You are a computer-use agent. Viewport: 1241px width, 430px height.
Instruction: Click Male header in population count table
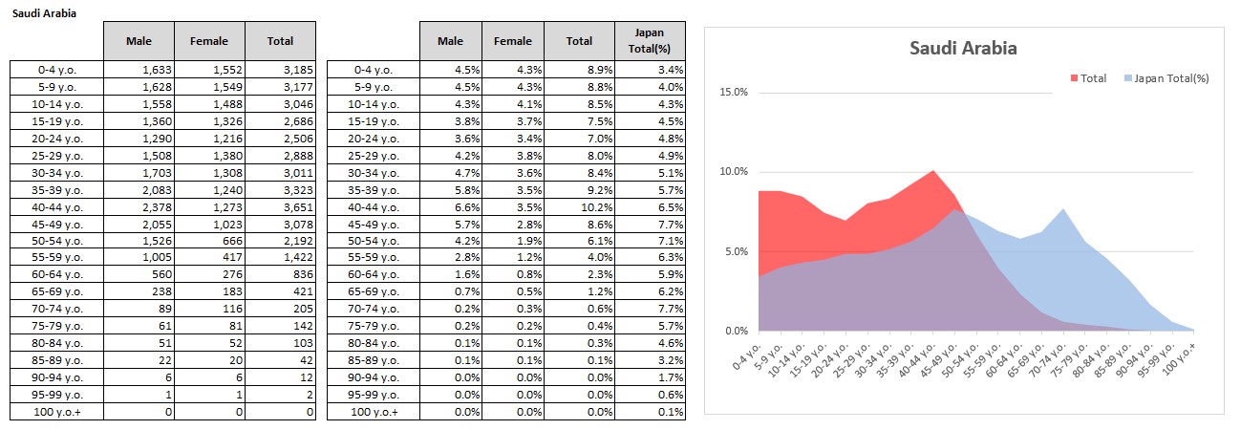coord(140,41)
